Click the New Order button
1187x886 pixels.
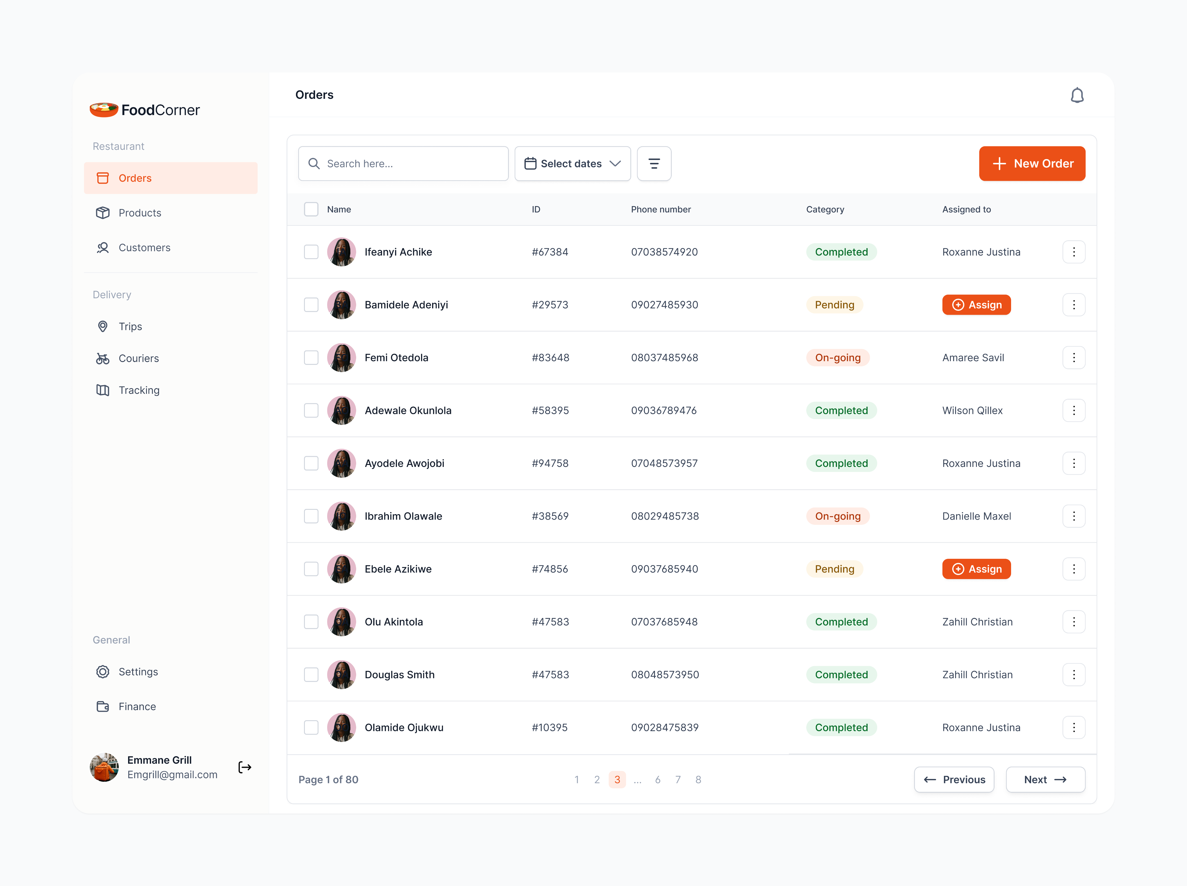pos(1031,163)
